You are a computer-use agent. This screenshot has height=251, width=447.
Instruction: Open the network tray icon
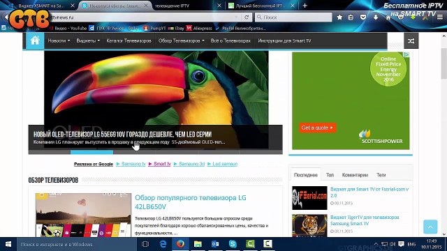pyautogui.click(x=384, y=244)
